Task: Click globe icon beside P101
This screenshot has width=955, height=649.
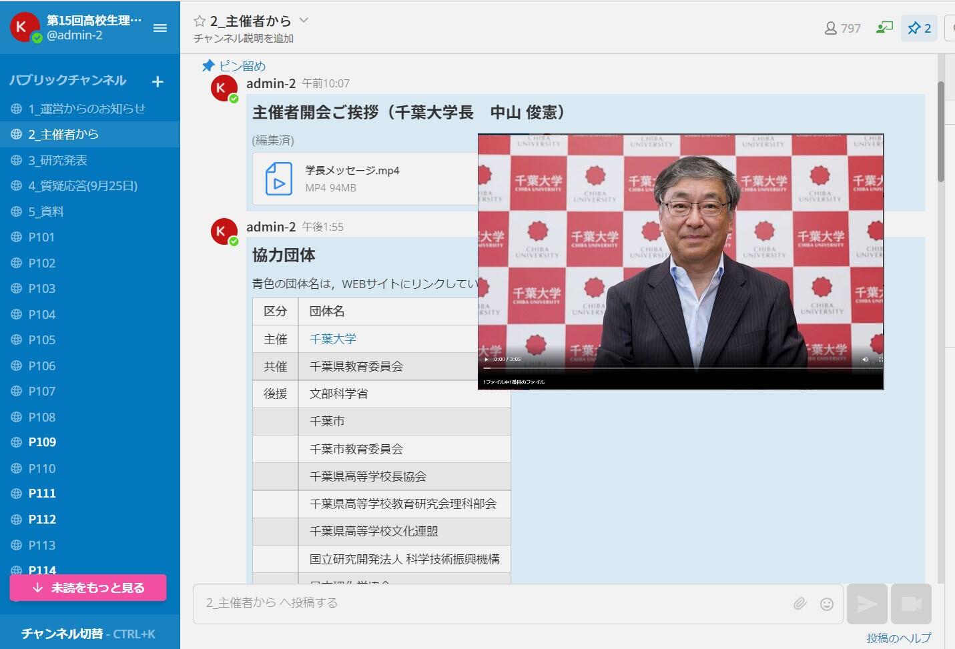Action: tap(17, 237)
